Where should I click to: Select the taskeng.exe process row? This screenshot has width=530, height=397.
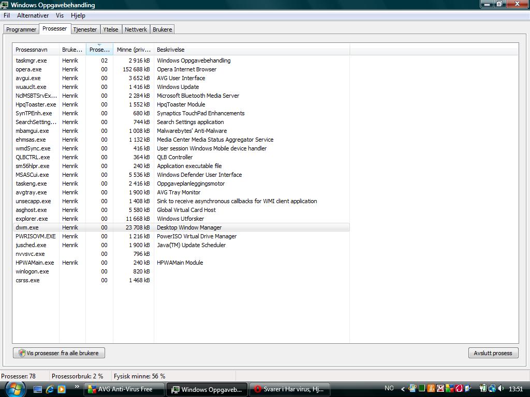pos(181,184)
